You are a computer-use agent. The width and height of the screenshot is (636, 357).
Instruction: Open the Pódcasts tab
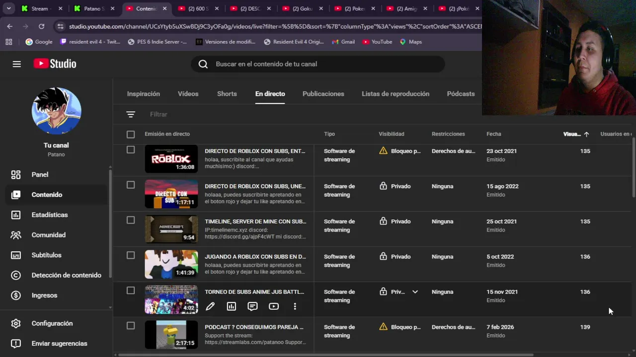click(461, 94)
